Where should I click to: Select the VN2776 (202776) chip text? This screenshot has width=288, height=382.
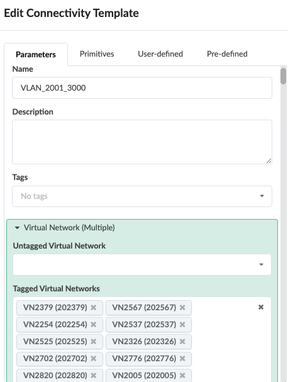pyautogui.click(x=144, y=359)
